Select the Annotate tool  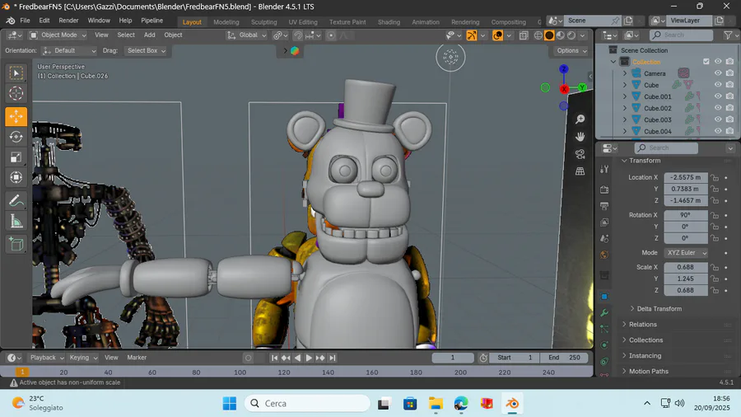[x=16, y=201]
